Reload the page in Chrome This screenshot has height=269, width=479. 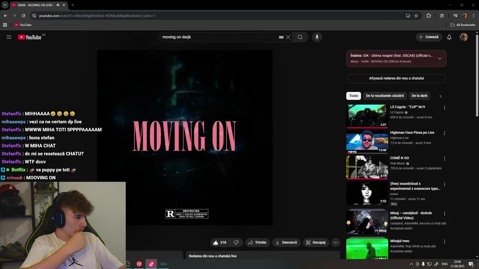tap(23, 16)
